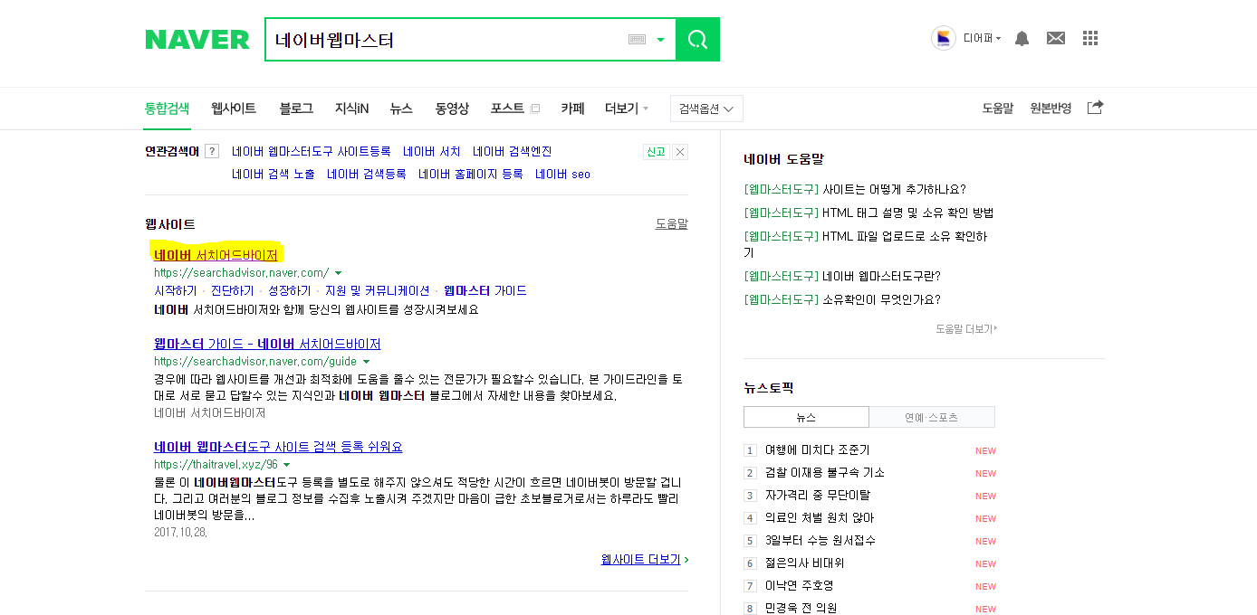Click the 성장하기 sublink
This screenshot has height=615, width=1257.
pyautogui.click(x=290, y=291)
